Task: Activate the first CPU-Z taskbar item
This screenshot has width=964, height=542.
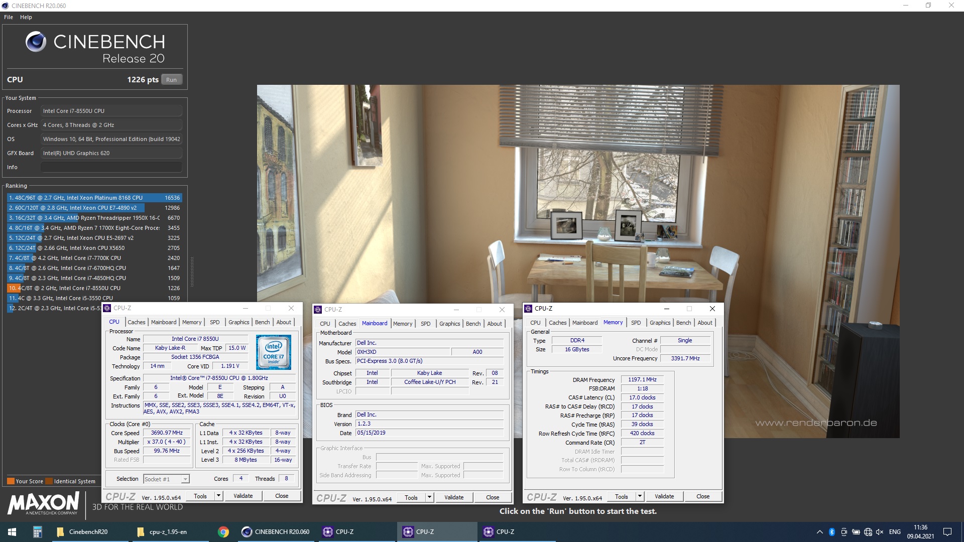Action: coord(356,531)
